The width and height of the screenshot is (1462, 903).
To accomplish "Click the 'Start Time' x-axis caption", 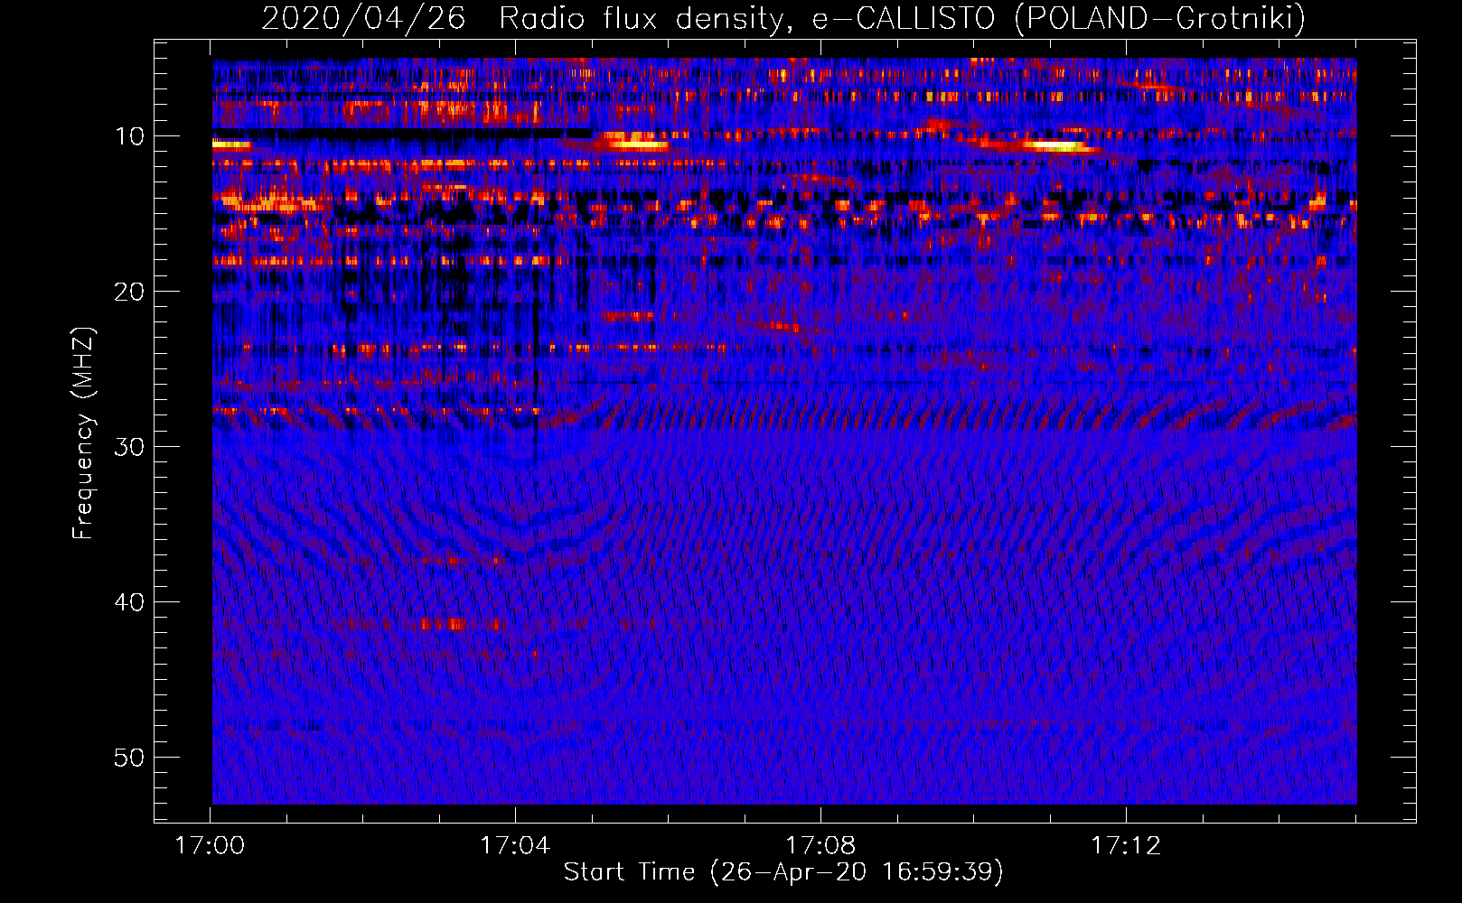I will (783, 872).
